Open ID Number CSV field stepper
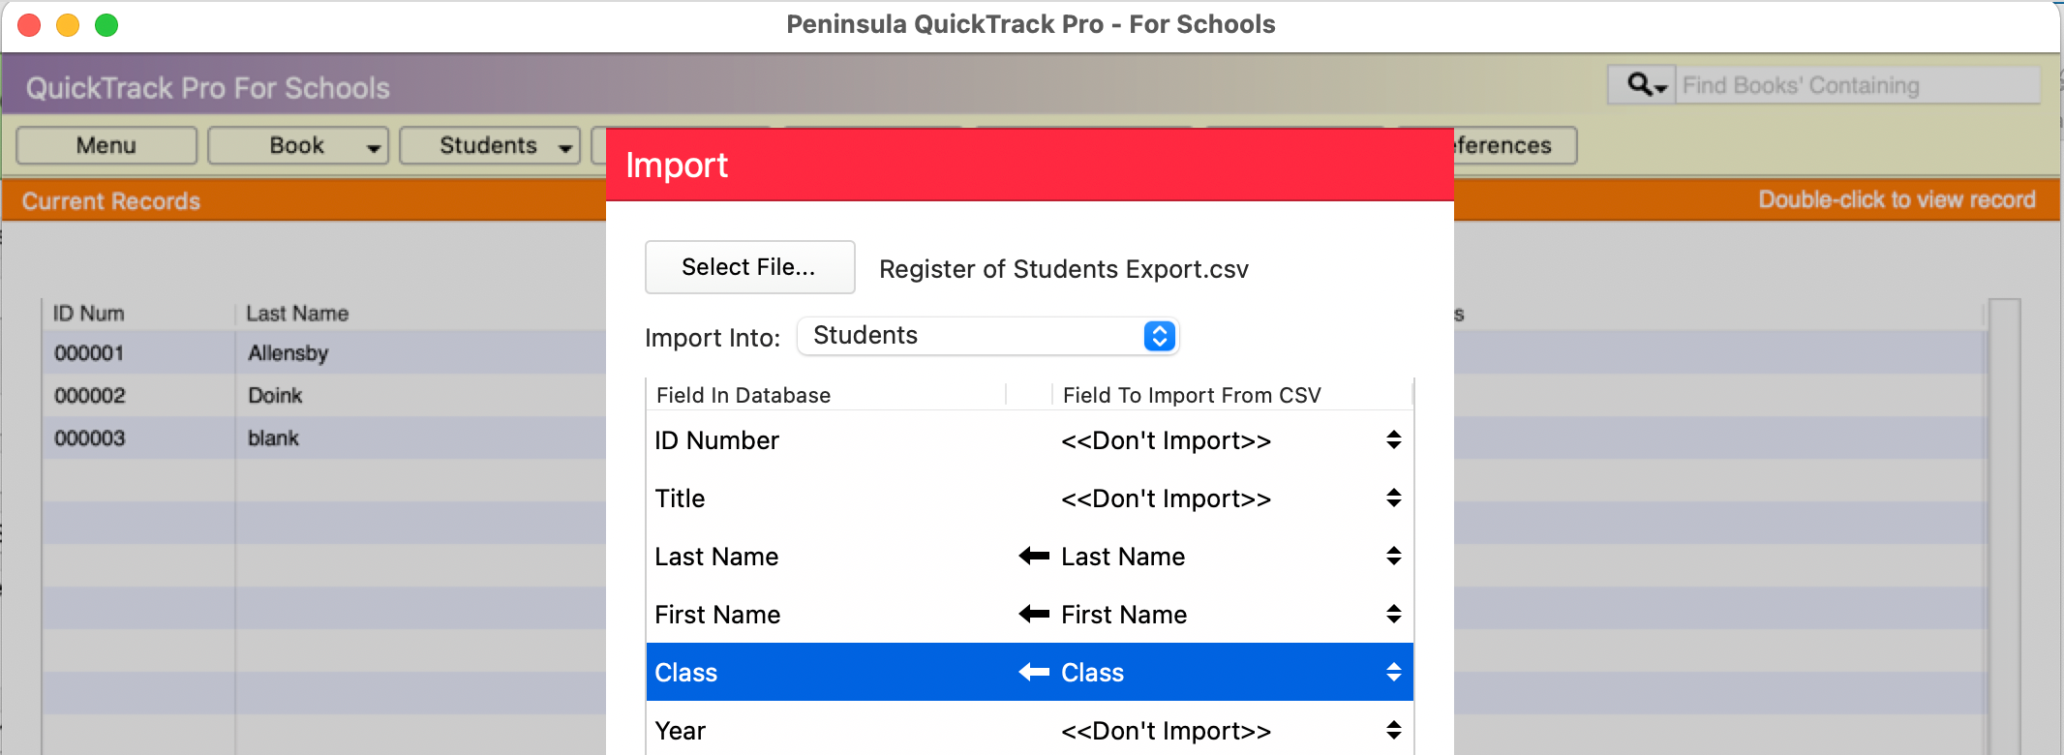Image resolution: width=2064 pixels, height=755 pixels. [x=1393, y=439]
